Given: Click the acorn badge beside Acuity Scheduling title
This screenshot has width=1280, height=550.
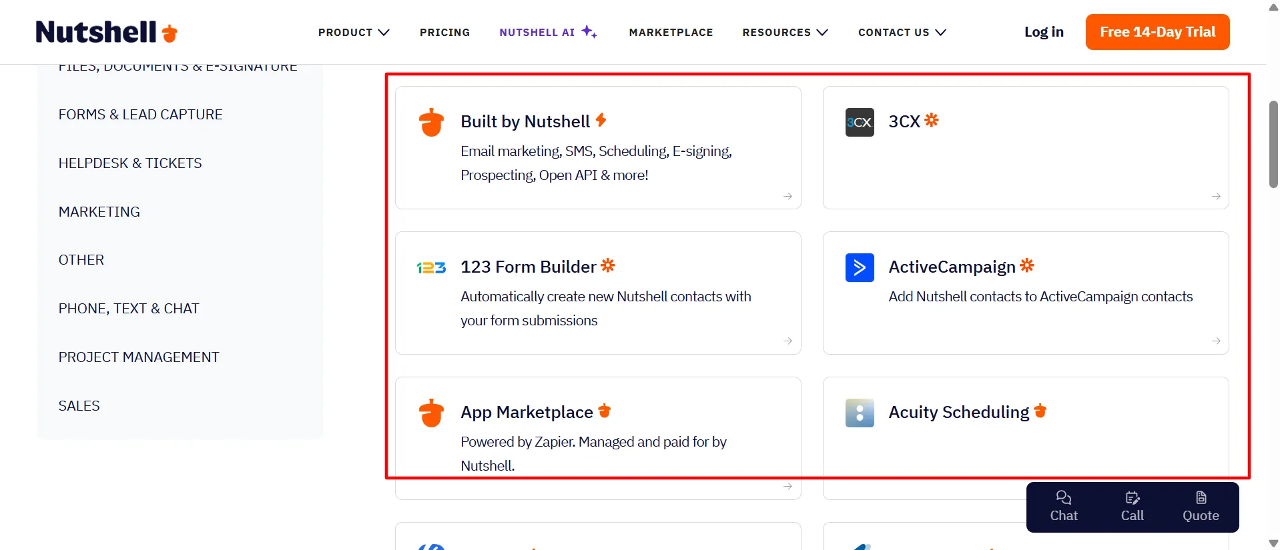Looking at the screenshot, I should click(x=1040, y=411).
